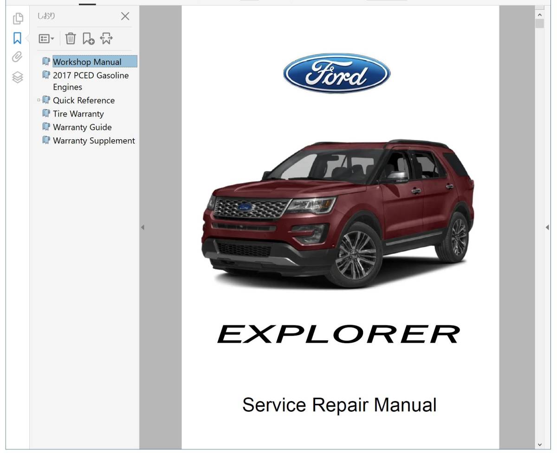Toggle the bookmarks panel icon
The image size is (557, 455).
click(x=18, y=38)
